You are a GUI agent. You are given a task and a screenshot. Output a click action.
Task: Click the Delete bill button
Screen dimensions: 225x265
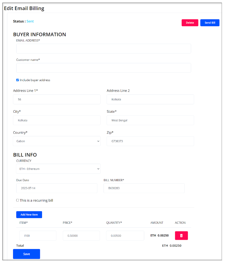(x=190, y=23)
